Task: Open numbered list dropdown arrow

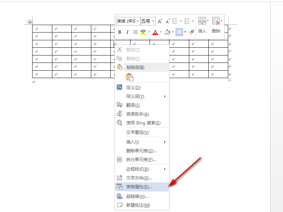Action: point(193,21)
